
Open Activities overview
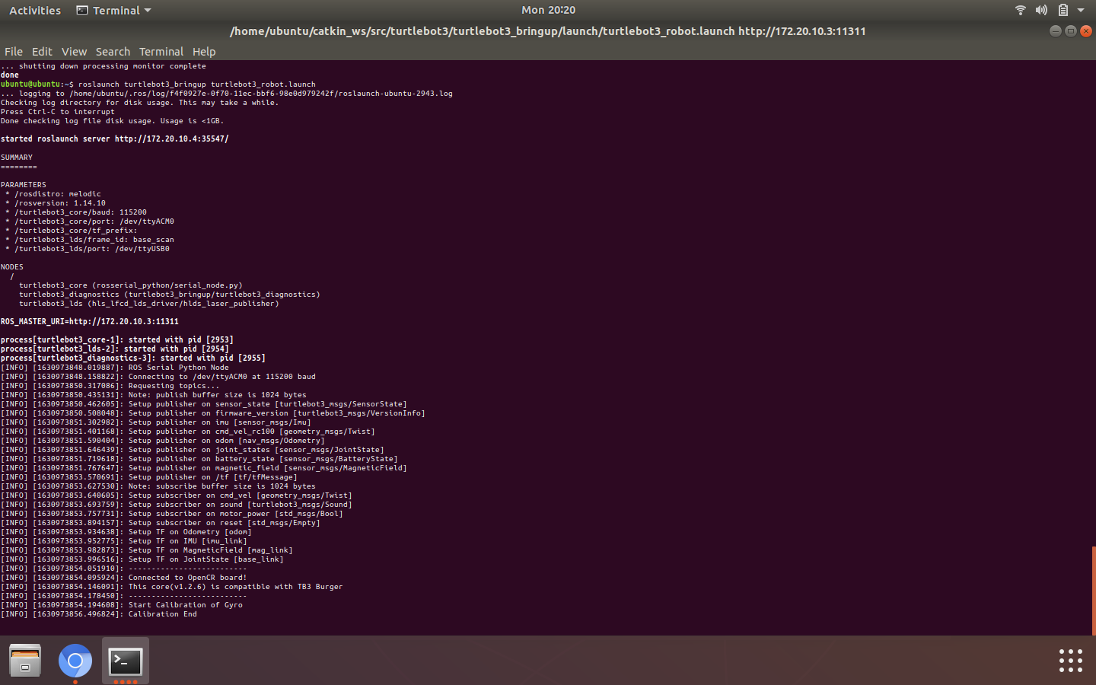point(35,10)
